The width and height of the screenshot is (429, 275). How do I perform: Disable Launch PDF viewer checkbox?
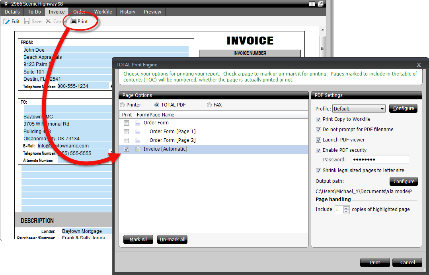(318, 140)
